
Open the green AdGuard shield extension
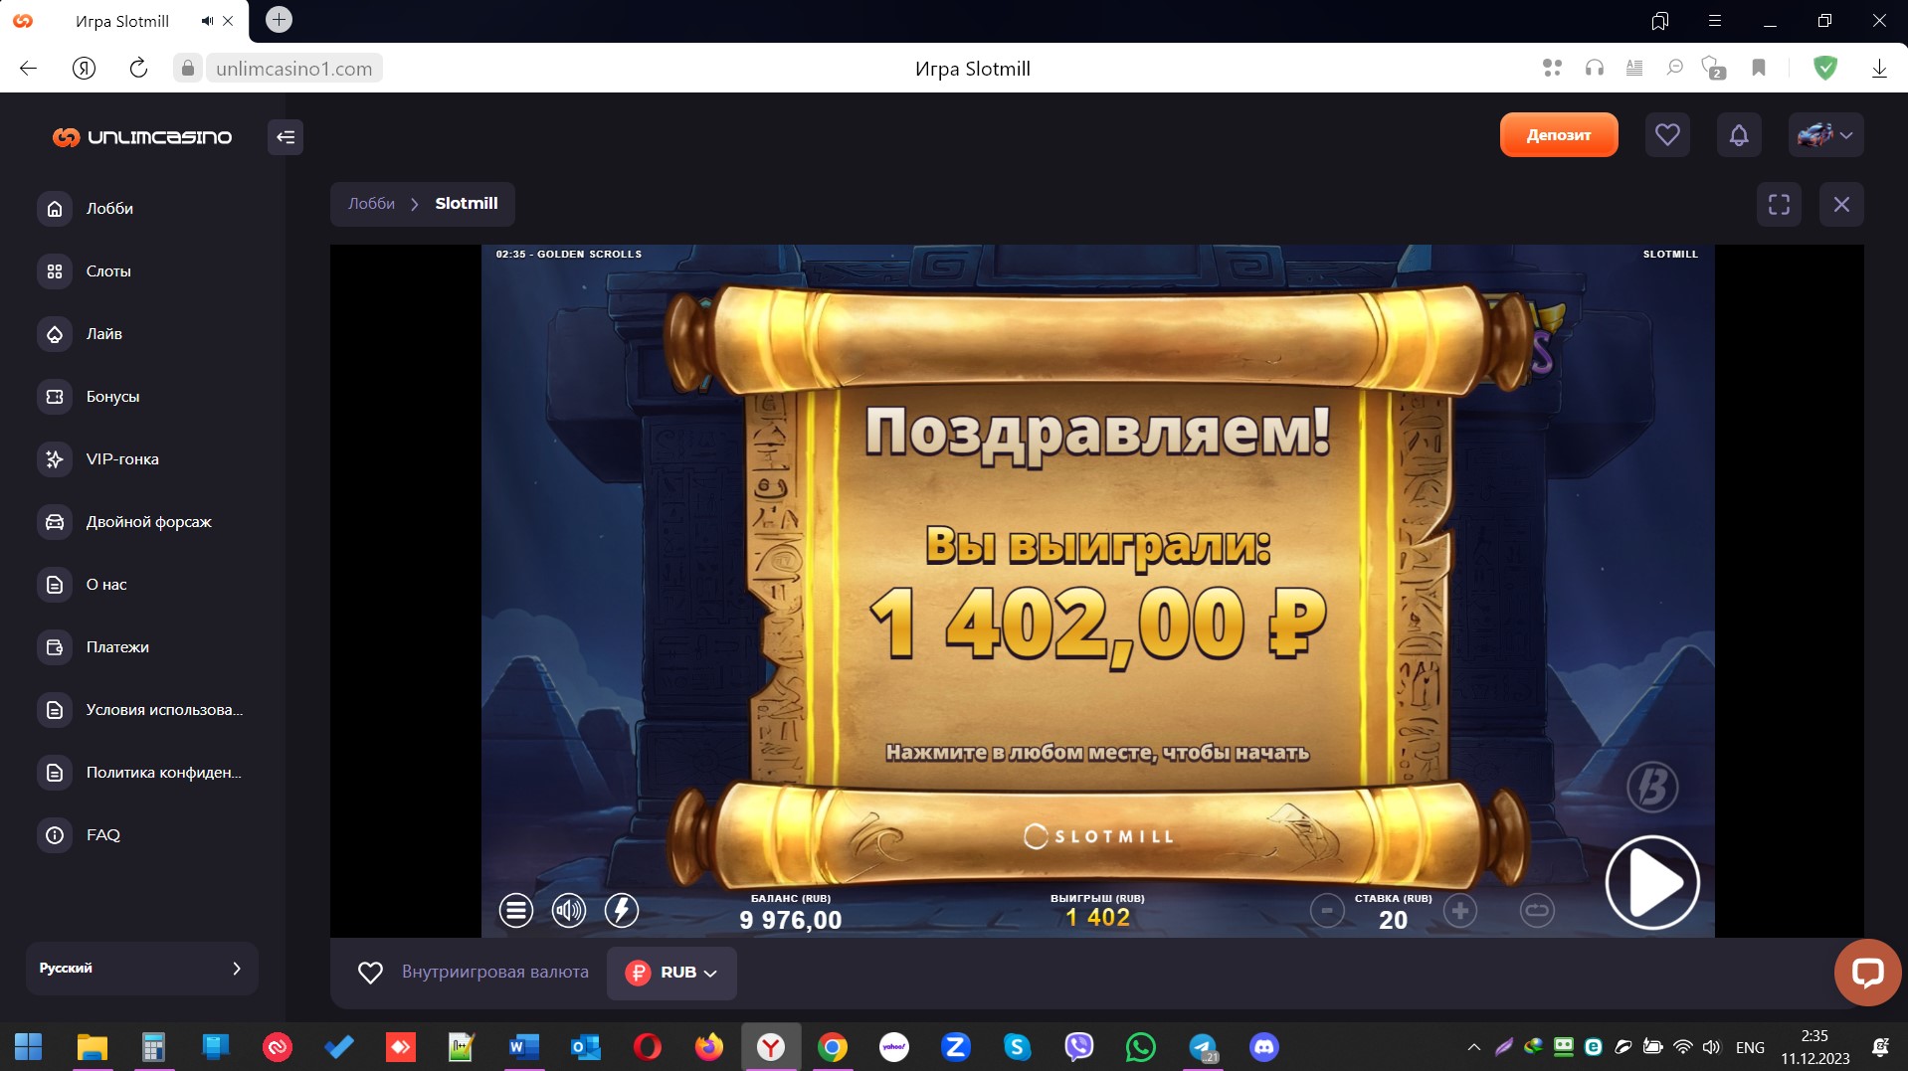tap(1824, 68)
